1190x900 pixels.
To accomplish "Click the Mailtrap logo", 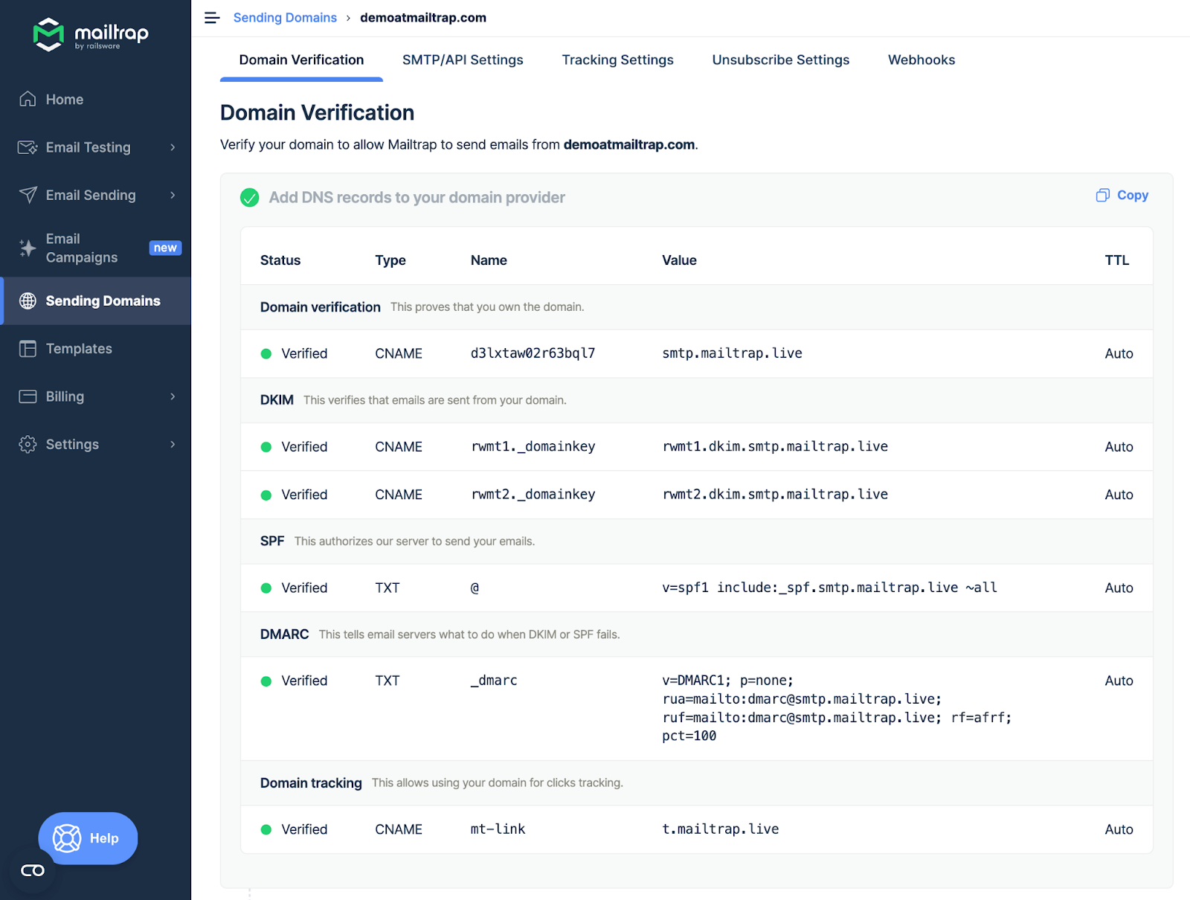I will click(x=91, y=34).
